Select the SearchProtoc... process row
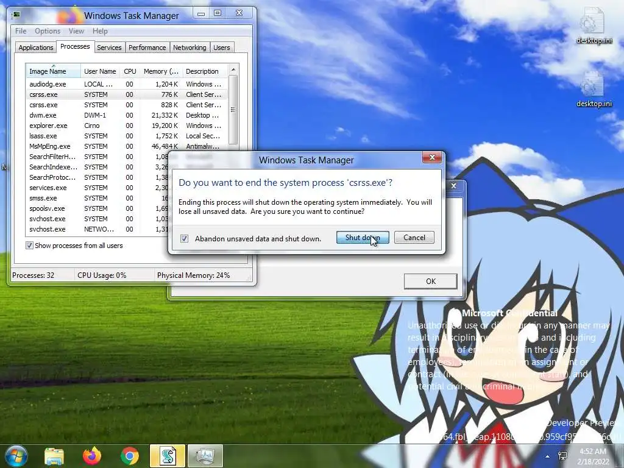Viewport: 624px width, 468px height. (97, 177)
